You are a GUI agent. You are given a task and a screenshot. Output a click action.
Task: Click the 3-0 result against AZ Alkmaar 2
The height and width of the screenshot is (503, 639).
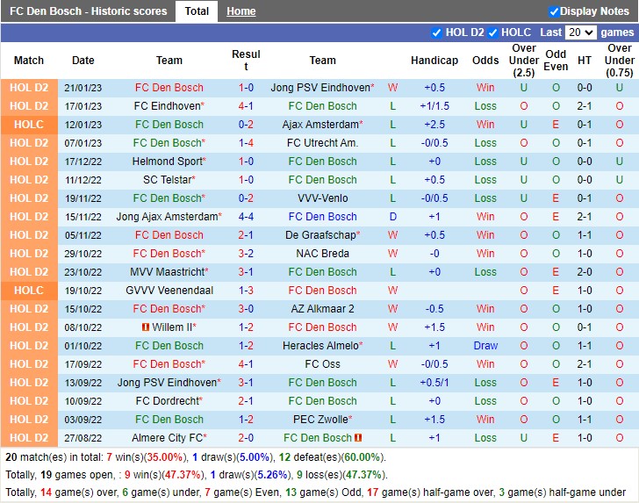coord(246,309)
